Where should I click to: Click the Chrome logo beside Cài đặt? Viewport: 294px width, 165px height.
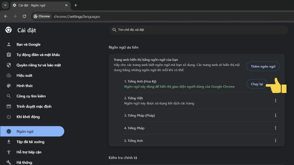click(x=8, y=30)
